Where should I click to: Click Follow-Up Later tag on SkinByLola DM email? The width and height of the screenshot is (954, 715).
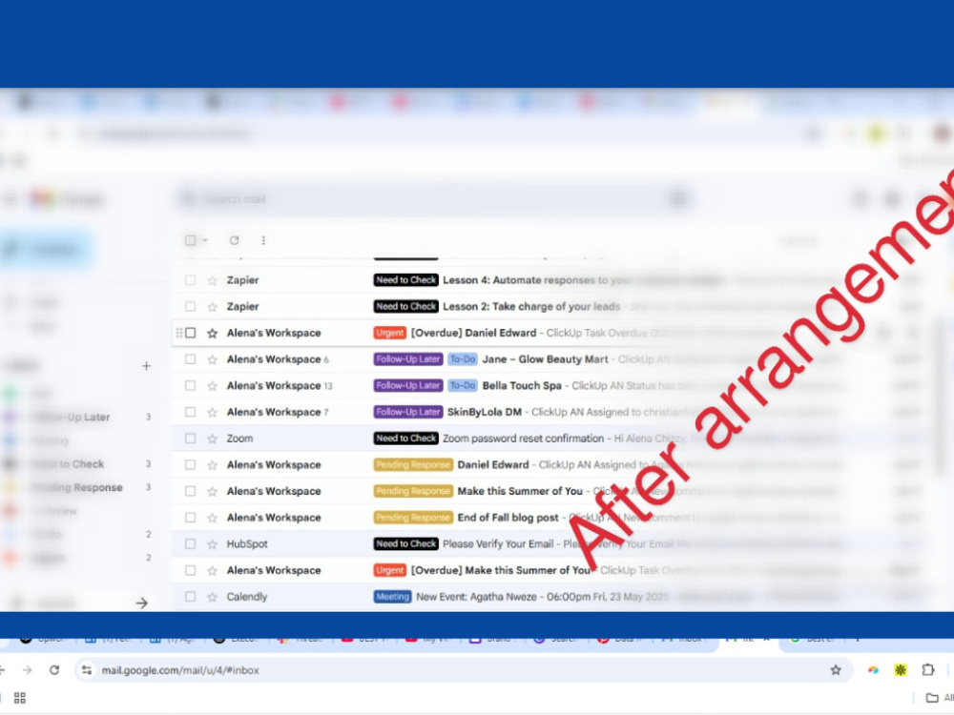408,412
